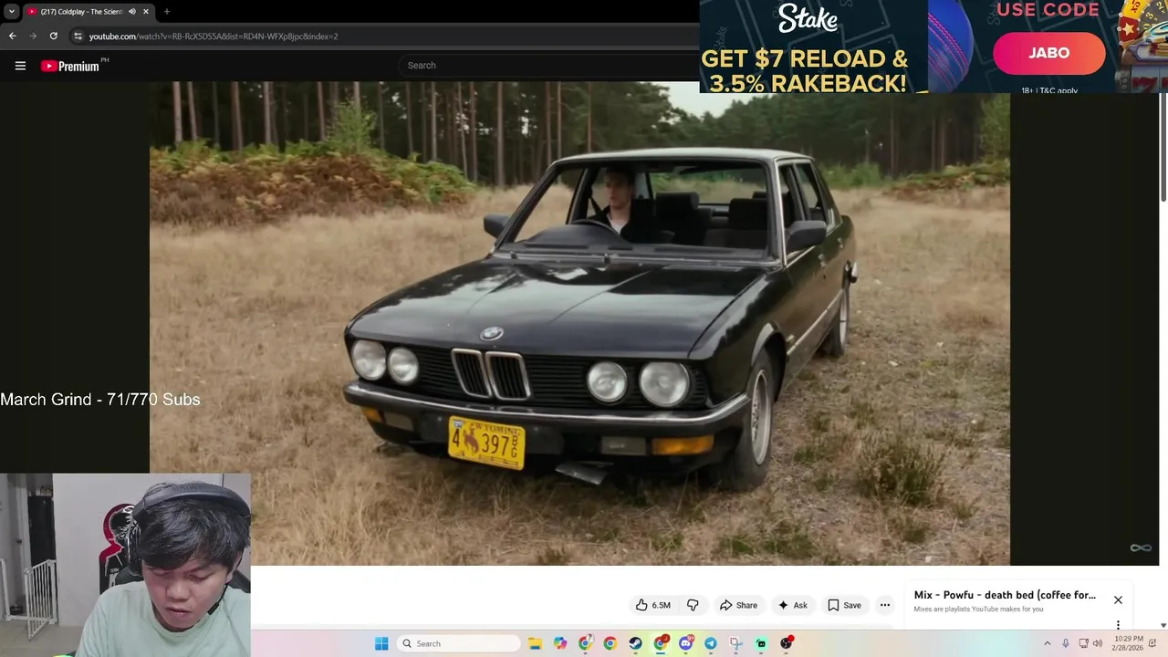Open OBS Studio from the taskbar
The height and width of the screenshot is (657, 1168).
tap(786, 643)
